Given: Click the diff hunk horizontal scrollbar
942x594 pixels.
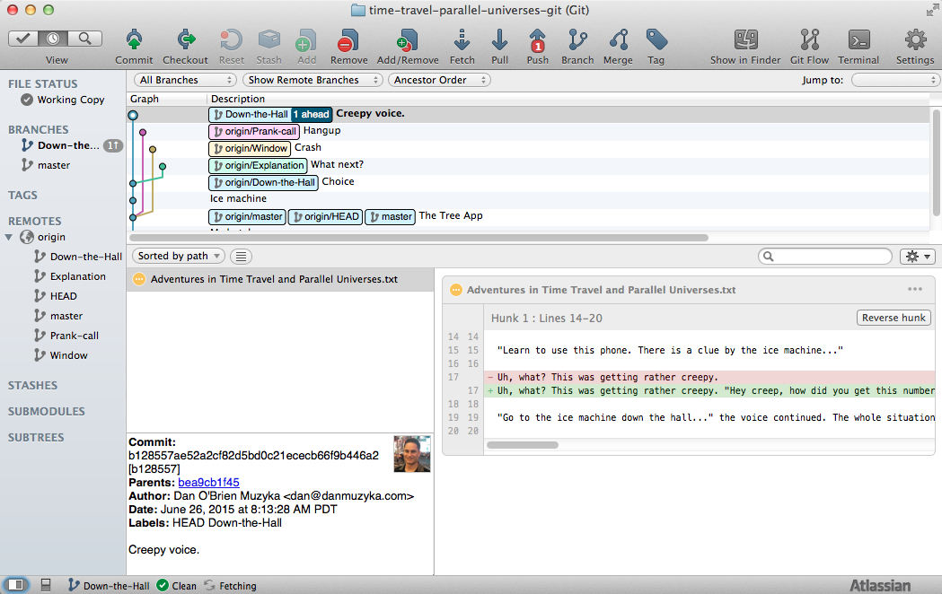Looking at the screenshot, I should point(523,445).
